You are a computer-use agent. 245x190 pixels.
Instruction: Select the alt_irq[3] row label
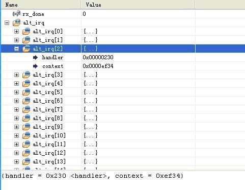[x=48, y=75]
